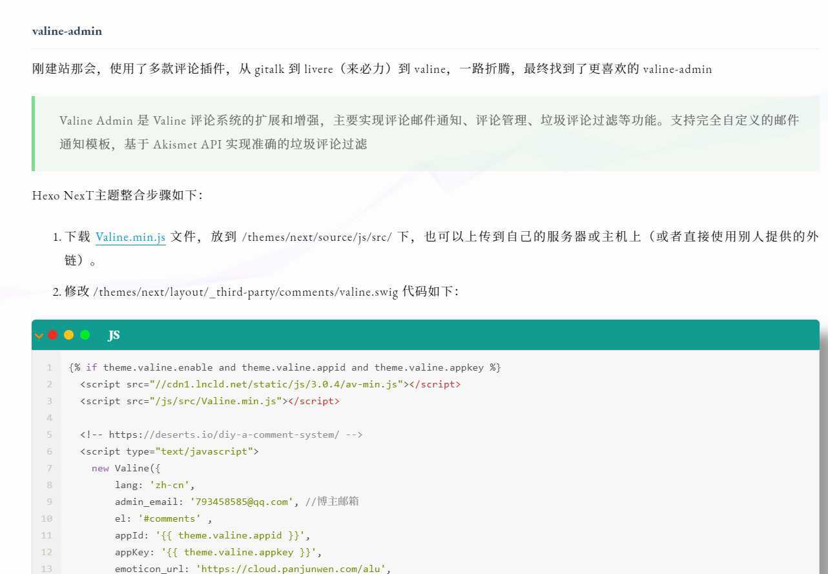Click the lang: 'zh-cn' code line
The height and width of the screenshot is (574, 828).
(155, 485)
